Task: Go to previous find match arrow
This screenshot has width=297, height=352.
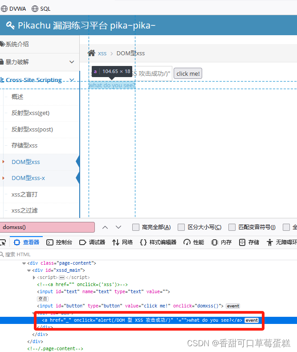Action: click(x=105, y=227)
